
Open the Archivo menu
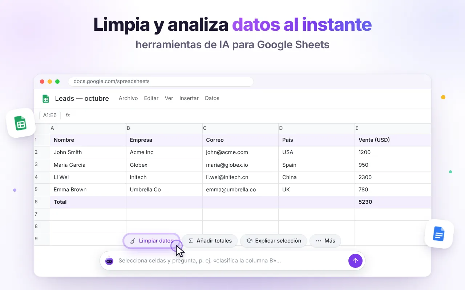pyautogui.click(x=128, y=98)
